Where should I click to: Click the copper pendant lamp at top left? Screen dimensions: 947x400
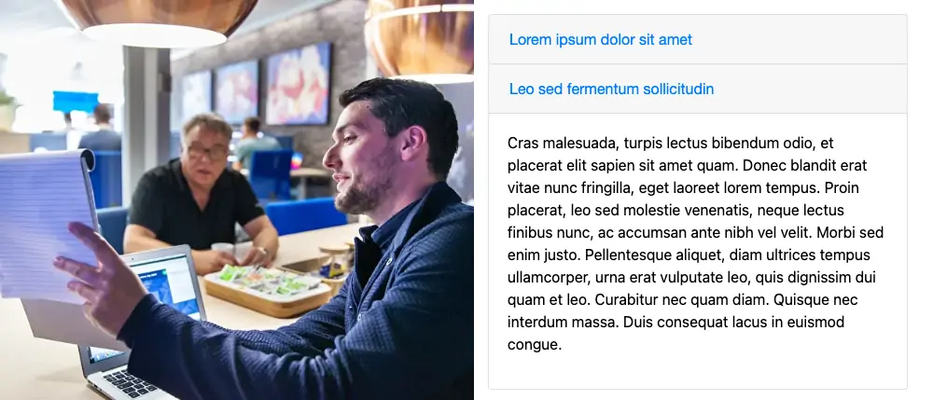(x=161, y=21)
